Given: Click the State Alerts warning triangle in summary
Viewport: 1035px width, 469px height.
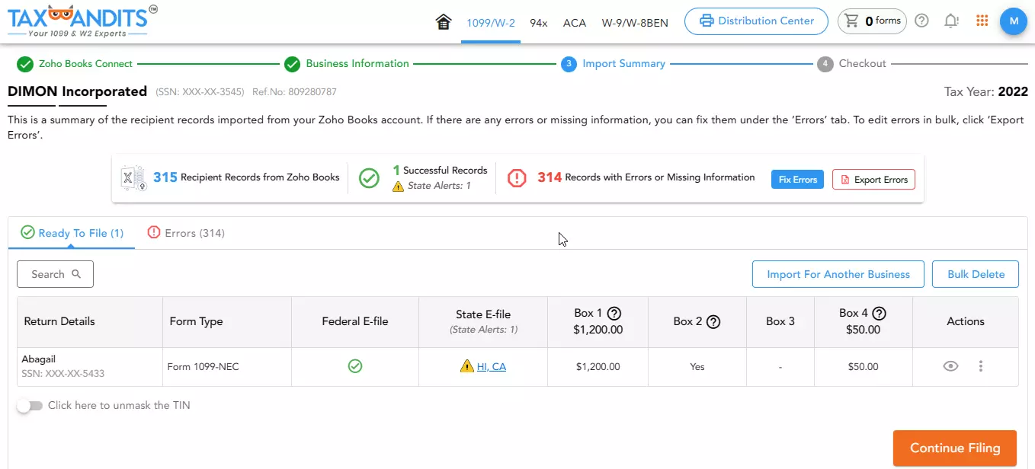Looking at the screenshot, I should 398,186.
